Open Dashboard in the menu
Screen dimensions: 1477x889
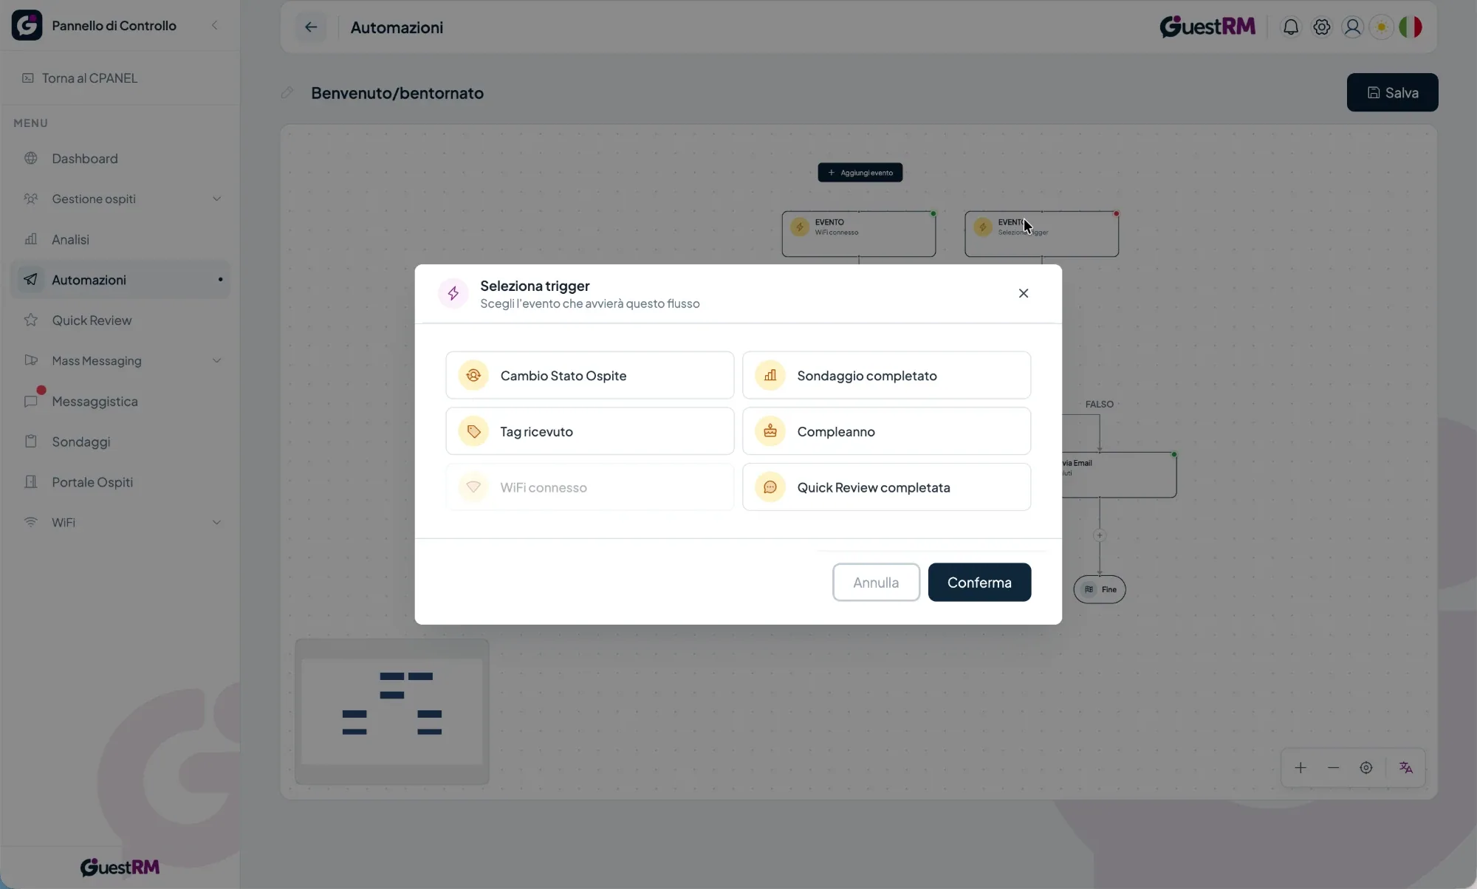click(120, 158)
